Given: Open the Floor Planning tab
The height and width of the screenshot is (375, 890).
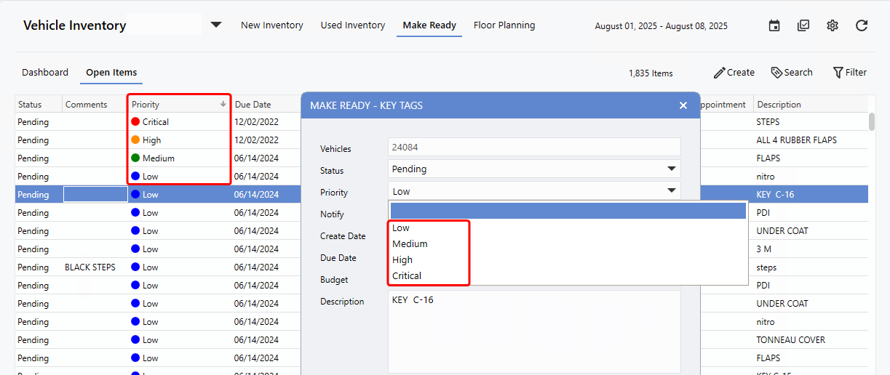Looking at the screenshot, I should click(504, 25).
